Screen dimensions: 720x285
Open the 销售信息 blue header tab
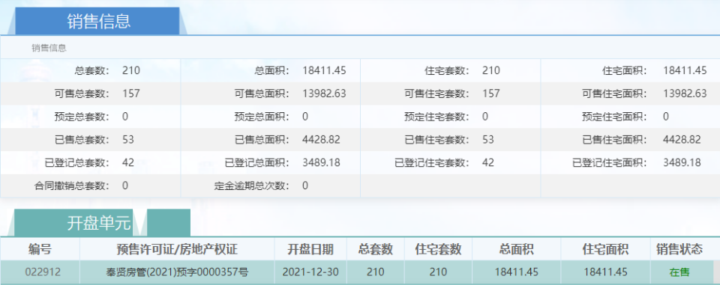pos(97,21)
